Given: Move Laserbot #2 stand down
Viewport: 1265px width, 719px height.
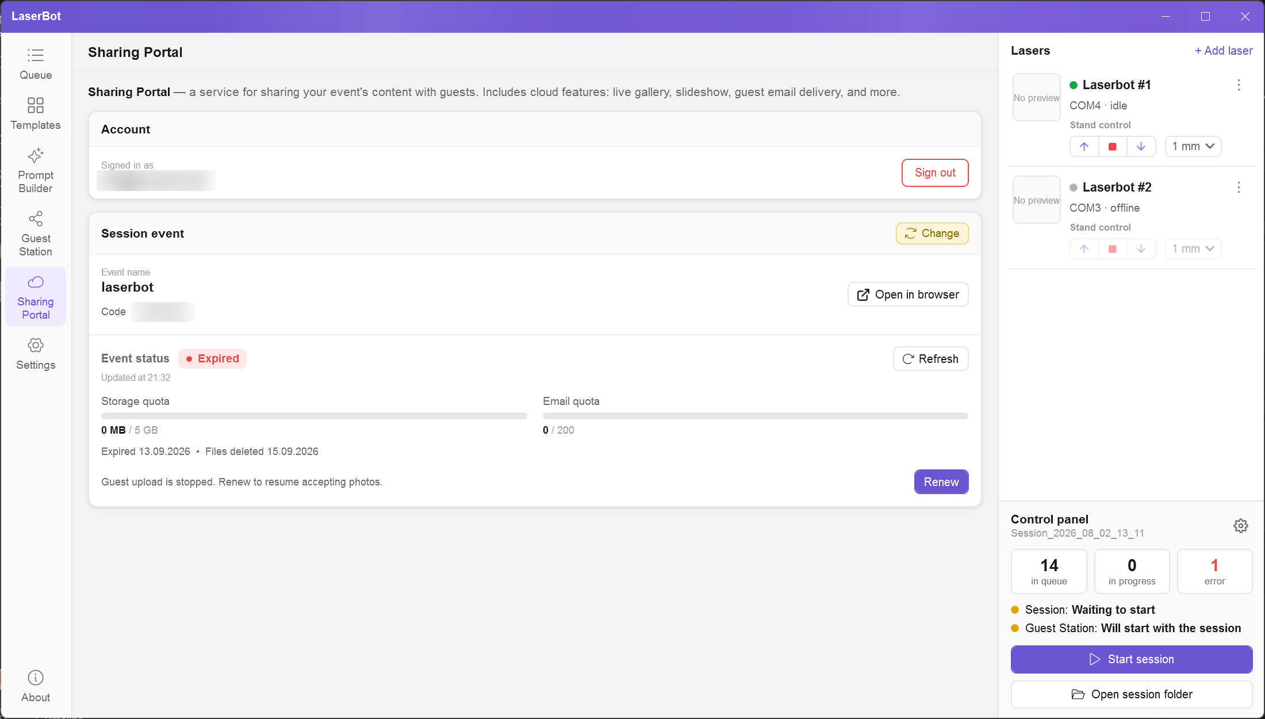Looking at the screenshot, I should [1141, 249].
